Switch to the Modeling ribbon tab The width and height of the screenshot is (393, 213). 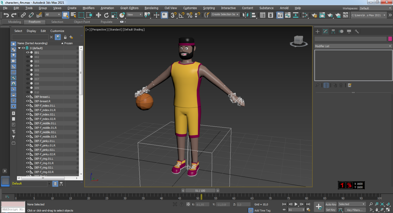pos(14,22)
